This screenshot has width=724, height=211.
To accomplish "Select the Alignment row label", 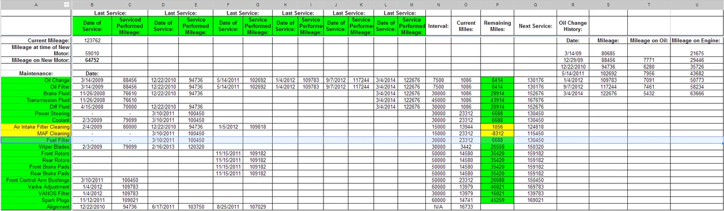I will coord(36,206).
